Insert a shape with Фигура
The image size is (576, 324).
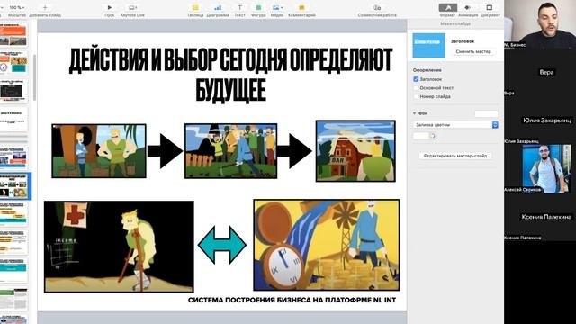pyautogui.click(x=258, y=7)
